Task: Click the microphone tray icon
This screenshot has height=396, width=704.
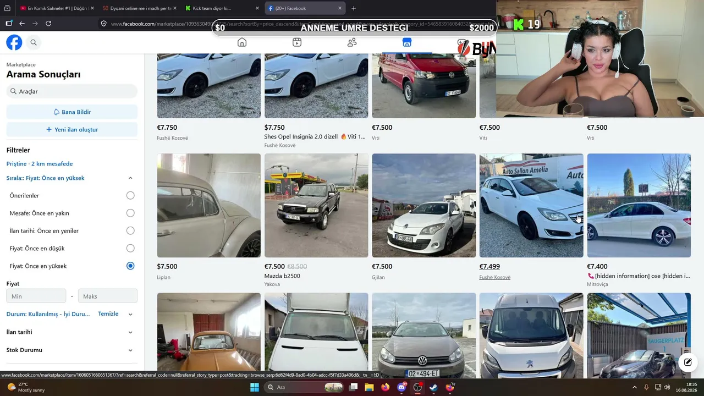Action: click(x=647, y=387)
